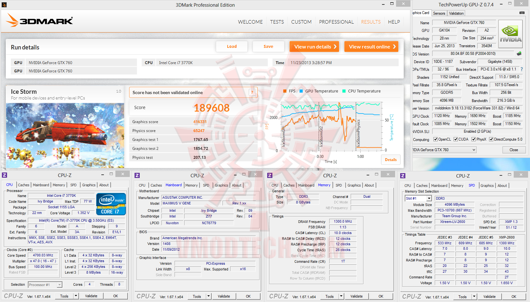Screen dimensions: 530x302
Task: Click the Physics score value 65247
Action: tap(199, 131)
